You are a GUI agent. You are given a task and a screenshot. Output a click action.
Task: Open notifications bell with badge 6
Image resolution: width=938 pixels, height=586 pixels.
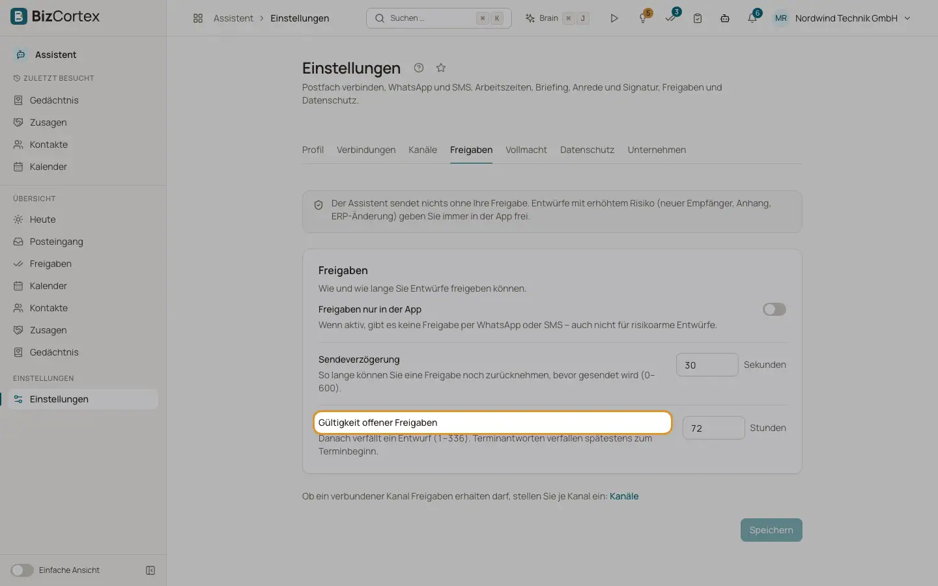click(x=752, y=18)
